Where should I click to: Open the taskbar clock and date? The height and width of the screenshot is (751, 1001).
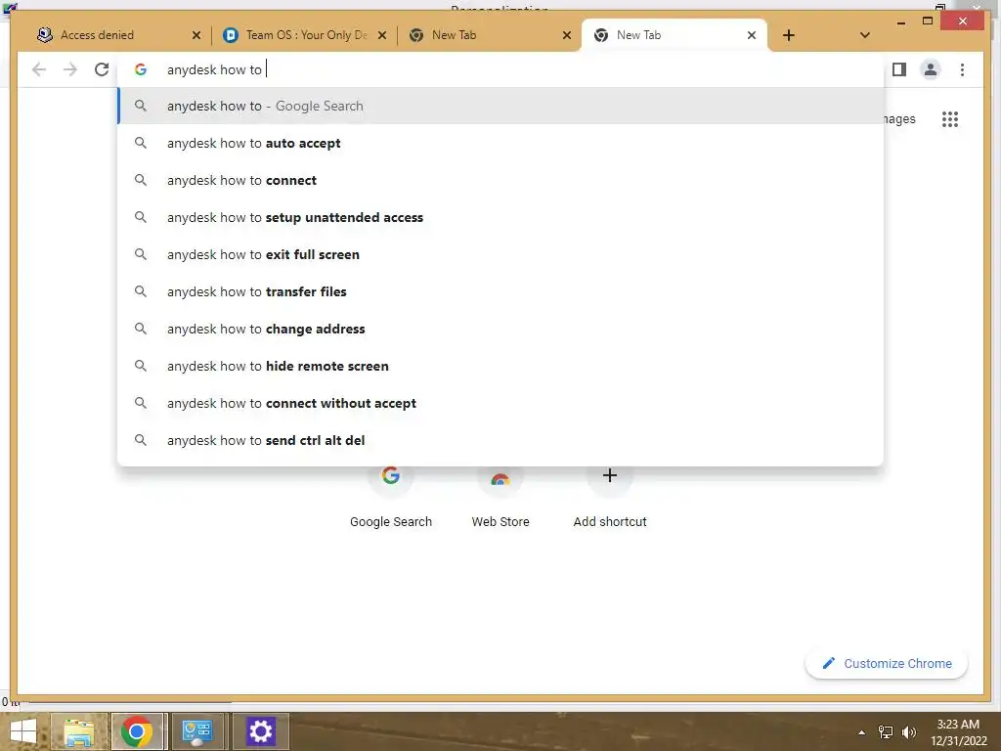tap(958, 732)
